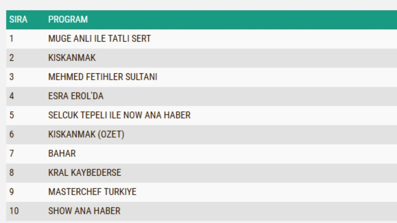Click on ESRA EROL'DA program name
The image size is (397, 223).
76,96
